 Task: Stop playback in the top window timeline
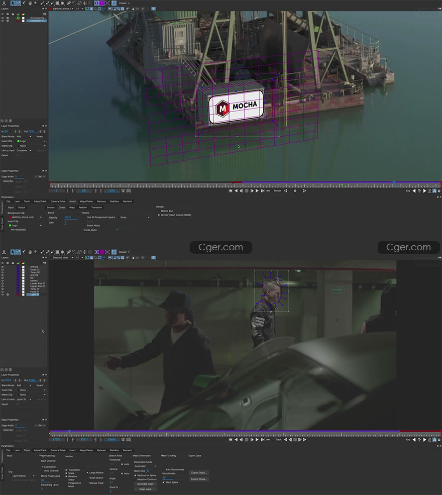click(x=247, y=190)
